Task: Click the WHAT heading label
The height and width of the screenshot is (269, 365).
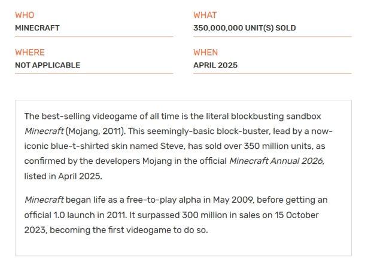Action: click(205, 15)
